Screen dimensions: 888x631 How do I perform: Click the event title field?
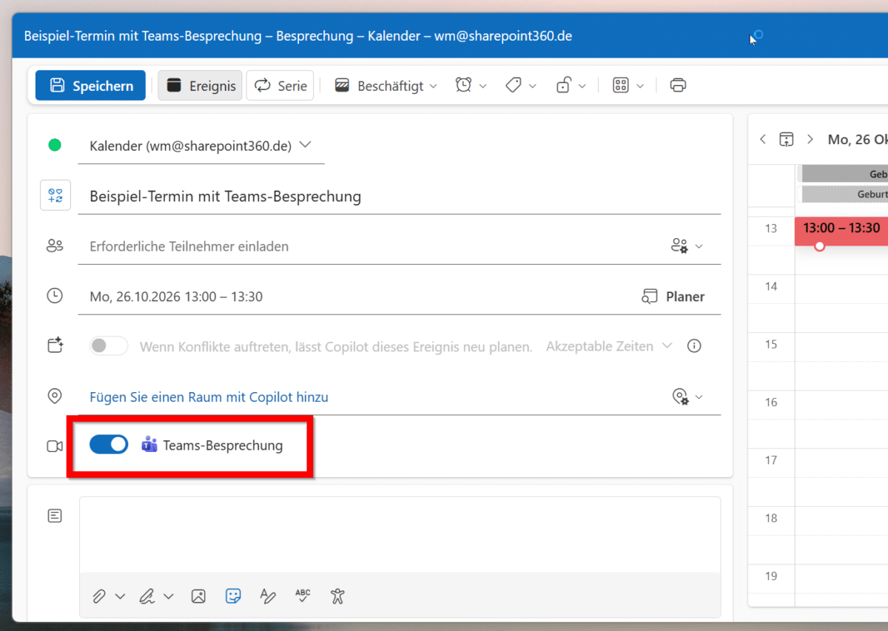pos(400,196)
